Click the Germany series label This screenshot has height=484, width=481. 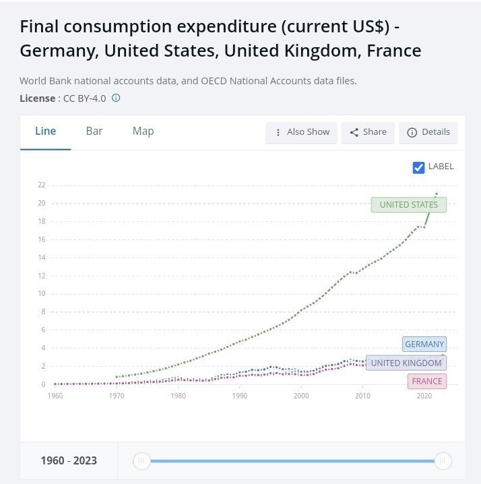(x=424, y=344)
